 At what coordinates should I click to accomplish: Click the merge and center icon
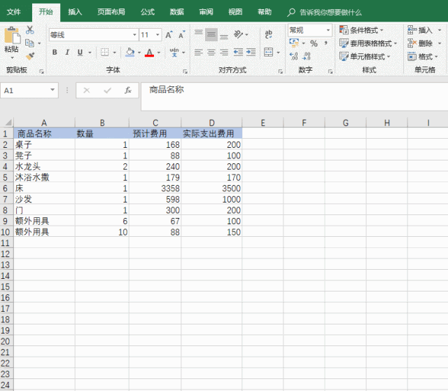click(x=269, y=53)
